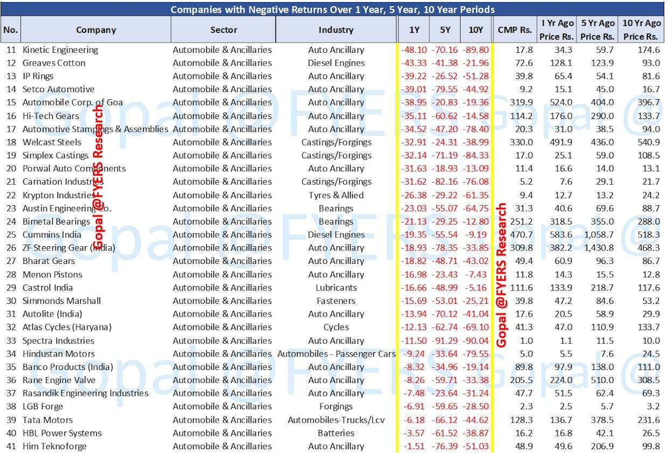
Task: Select the Diesel Engines industry for Greaves Cotton
Action: click(x=336, y=62)
